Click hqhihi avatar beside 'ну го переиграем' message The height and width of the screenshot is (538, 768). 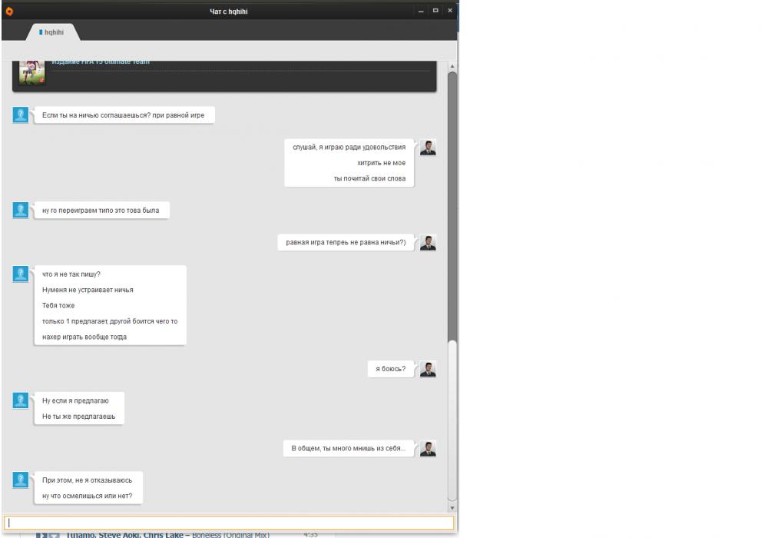pos(21,210)
